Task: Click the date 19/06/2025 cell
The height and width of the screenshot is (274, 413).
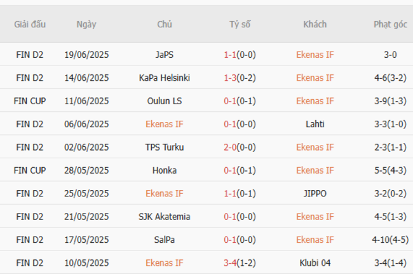Action: (86, 55)
